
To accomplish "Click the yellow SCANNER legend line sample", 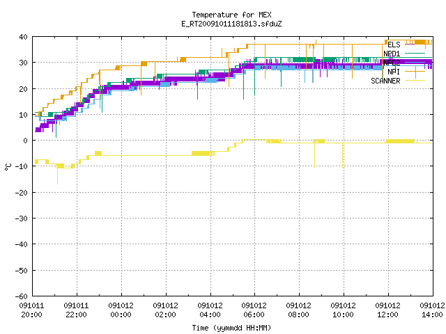I will click(415, 81).
